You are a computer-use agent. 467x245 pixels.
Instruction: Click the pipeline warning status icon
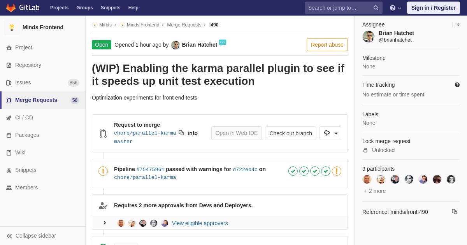[x=103, y=171]
